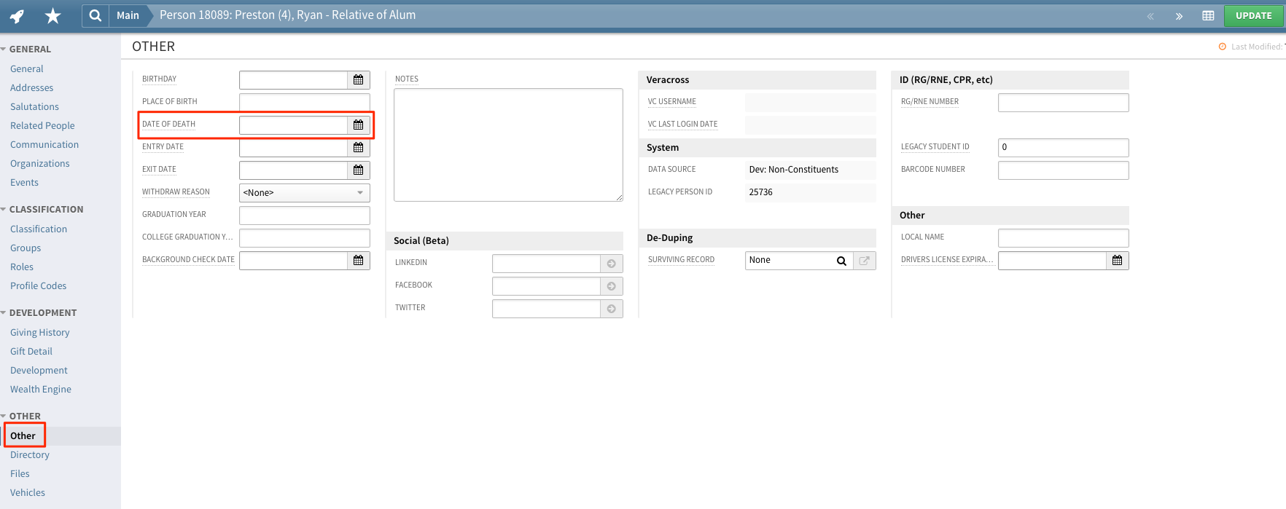This screenshot has width=1286, height=509.
Task: Switch to the Main breadcrumb tab
Action: (128, 15)
